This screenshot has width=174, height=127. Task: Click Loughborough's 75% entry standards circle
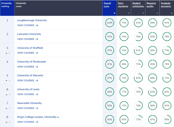pos(124,23)
